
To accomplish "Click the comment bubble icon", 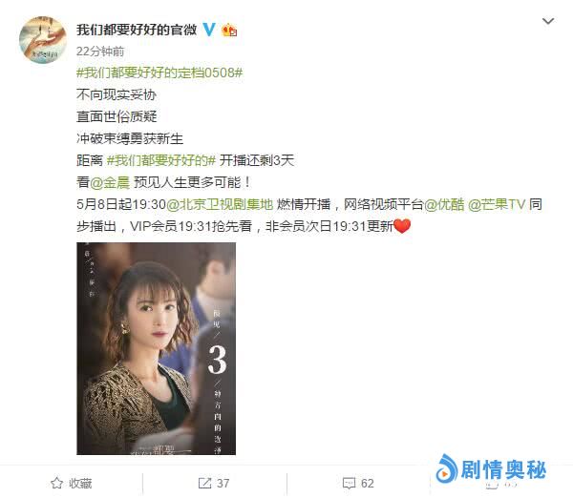I will click(x=349, y=484).
